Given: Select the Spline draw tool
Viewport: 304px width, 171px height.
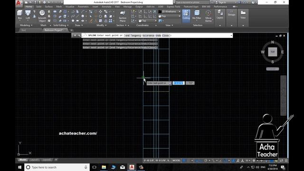Looking at the screenshot, I should click(x=73, y=16).
